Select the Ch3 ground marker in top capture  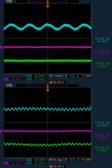(2, 48)
